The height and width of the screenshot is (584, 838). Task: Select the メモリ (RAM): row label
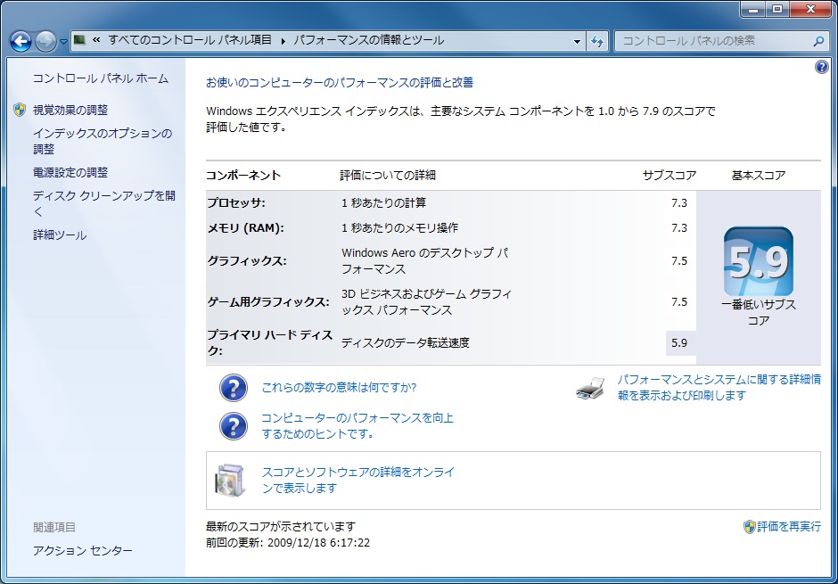246,228
